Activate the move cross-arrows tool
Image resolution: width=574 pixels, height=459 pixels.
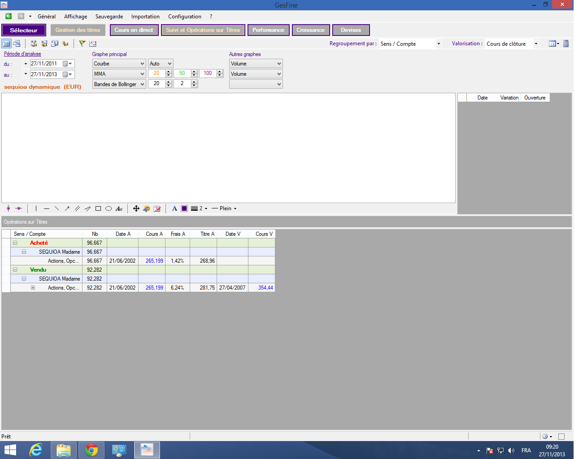[x=136, y=208]
